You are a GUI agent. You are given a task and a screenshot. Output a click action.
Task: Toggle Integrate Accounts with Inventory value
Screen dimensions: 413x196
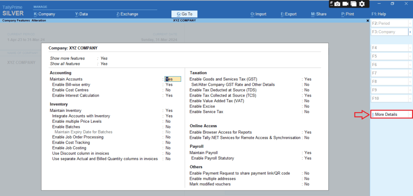(169, 116)
